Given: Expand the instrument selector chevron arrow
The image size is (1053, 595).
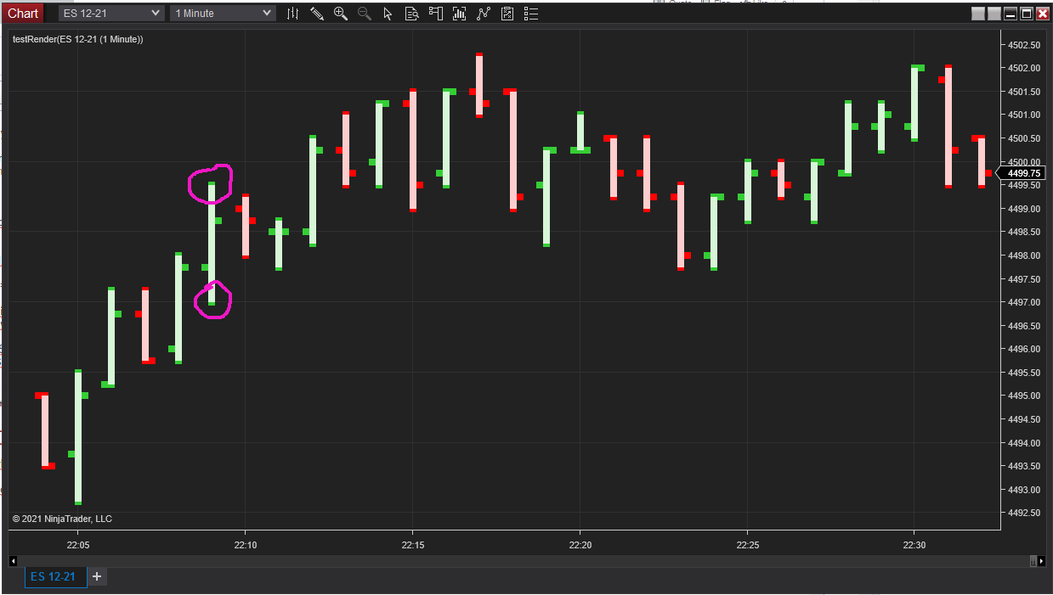Looking at the screenshot, I should [x=155, y=13].
